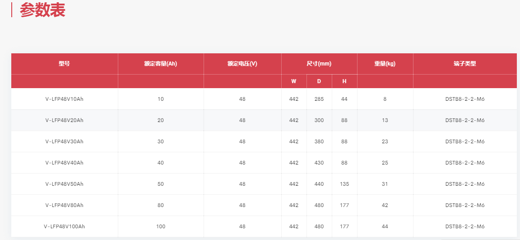Select the 尺寸(mm) header cell
The height and width of the screenshot is (240, 520).
(319, 64)
